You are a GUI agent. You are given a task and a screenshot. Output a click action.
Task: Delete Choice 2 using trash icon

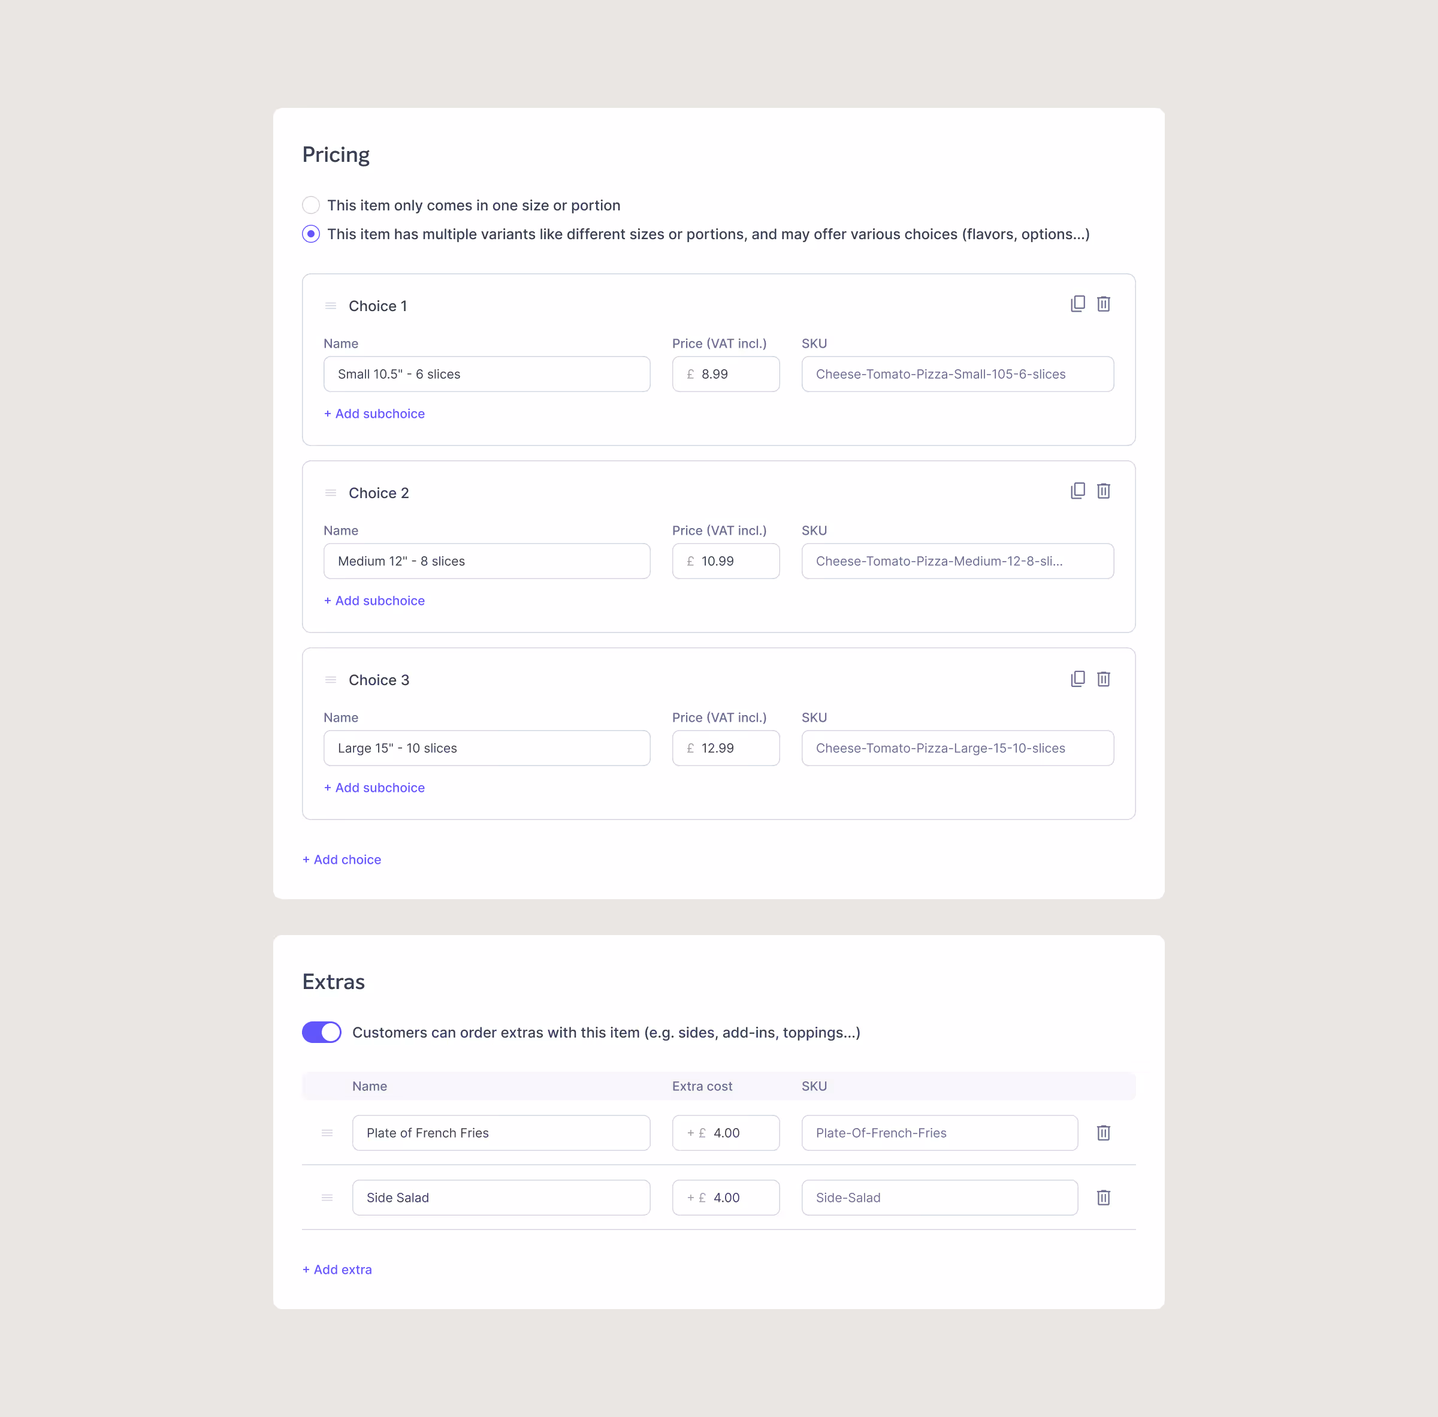tap(1103, 490)
